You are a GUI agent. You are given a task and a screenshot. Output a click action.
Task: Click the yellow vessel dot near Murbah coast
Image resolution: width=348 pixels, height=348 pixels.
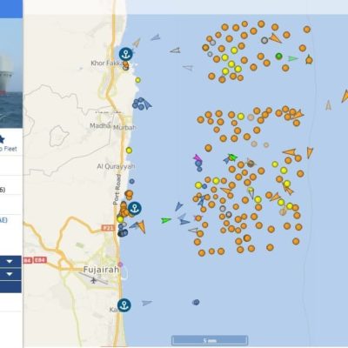[x=129, y=151]
